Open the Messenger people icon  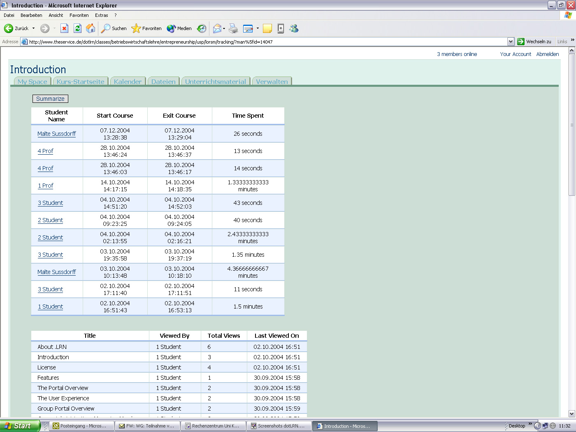pyautogui.click(x=294, y=28)
